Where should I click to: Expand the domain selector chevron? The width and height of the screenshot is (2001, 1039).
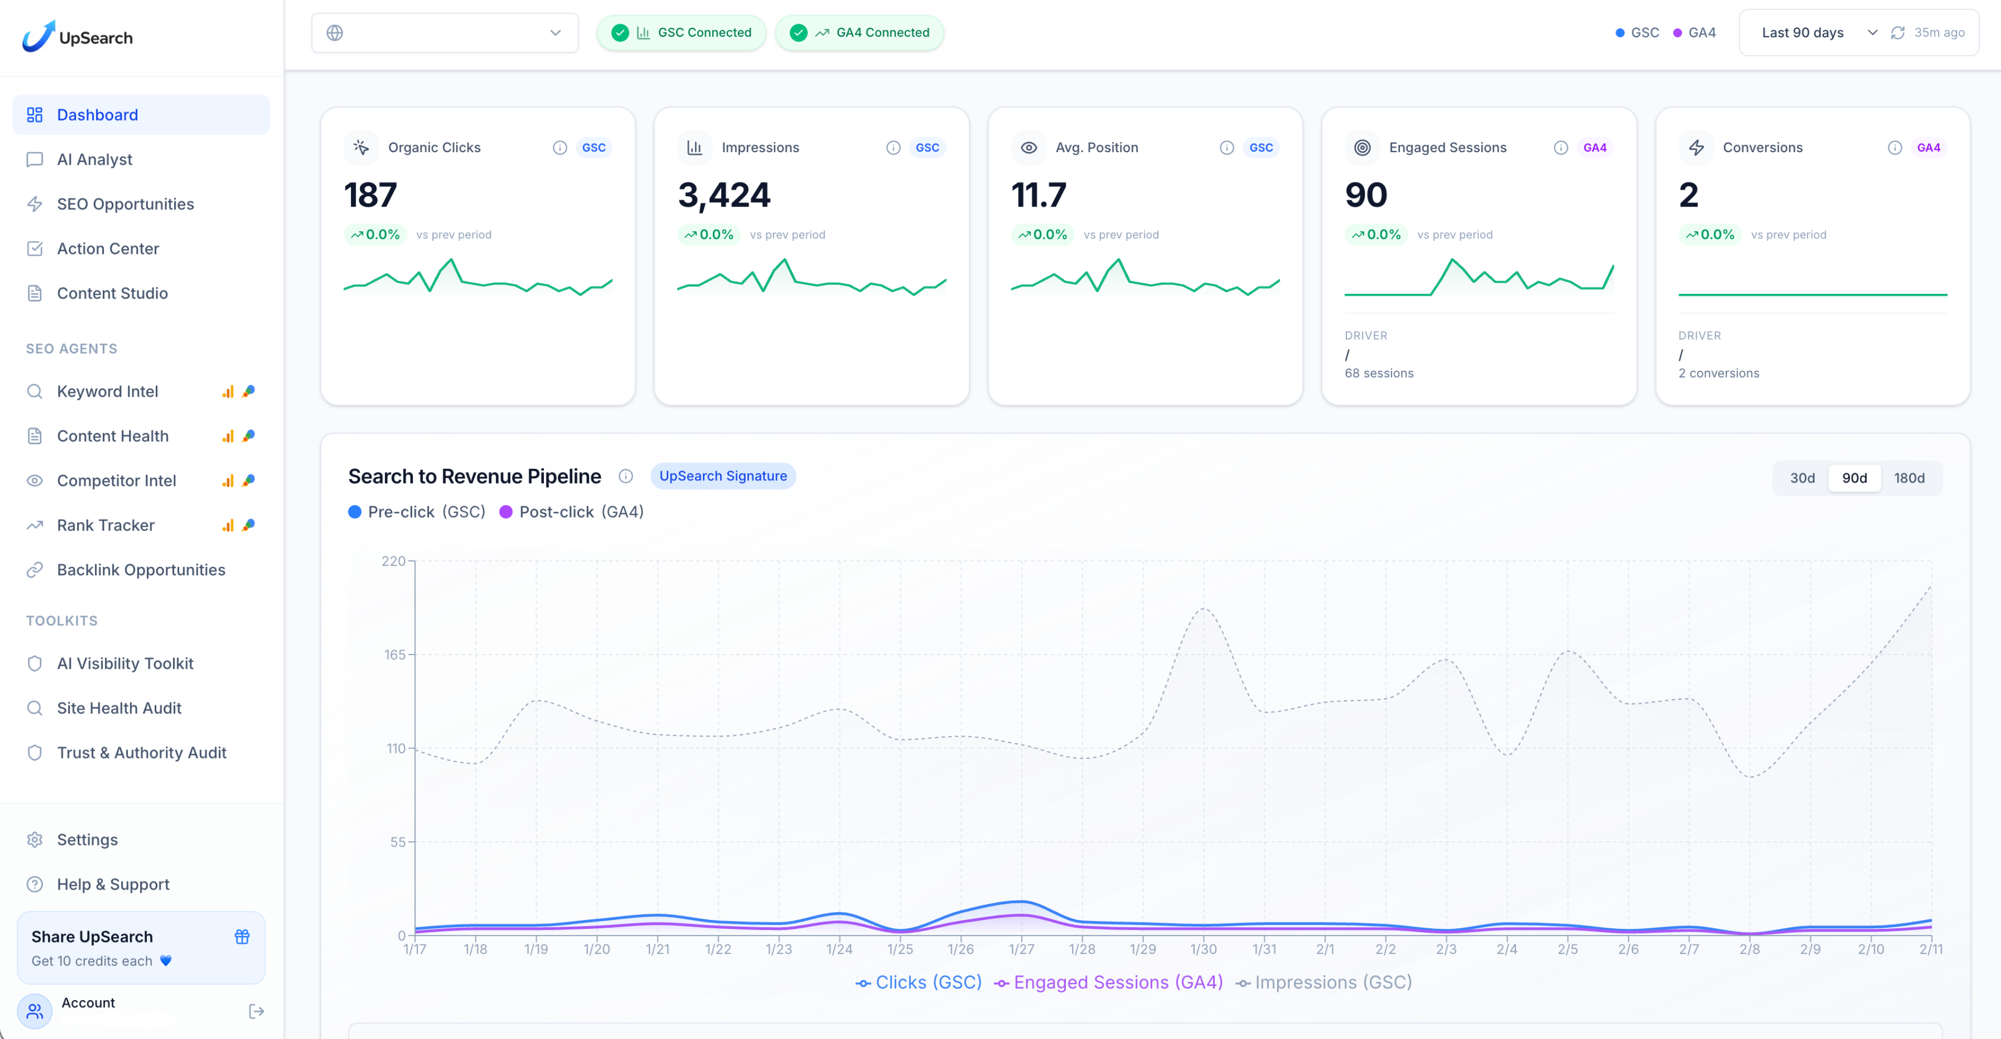555,33
